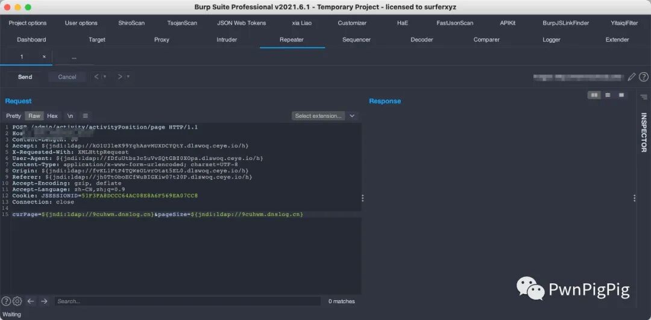Select Repeater tab 1
The height and width of the screenshot is (320, 651).
(x=22, y=57)
